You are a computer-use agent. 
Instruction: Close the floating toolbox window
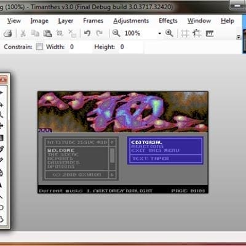point(3,79)
